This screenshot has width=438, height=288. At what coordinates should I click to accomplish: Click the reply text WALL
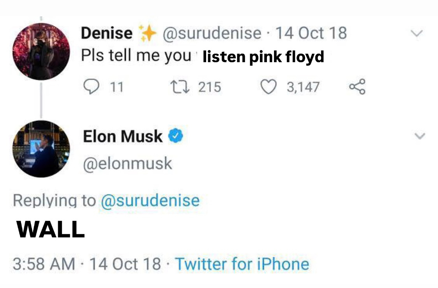click(51, 230)
